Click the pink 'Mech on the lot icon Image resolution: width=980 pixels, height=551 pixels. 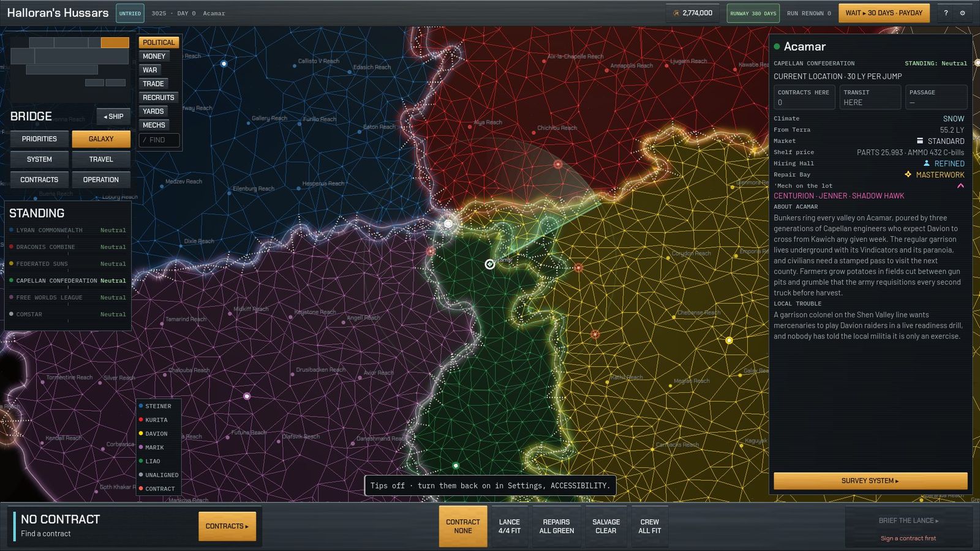coord(960,186)
